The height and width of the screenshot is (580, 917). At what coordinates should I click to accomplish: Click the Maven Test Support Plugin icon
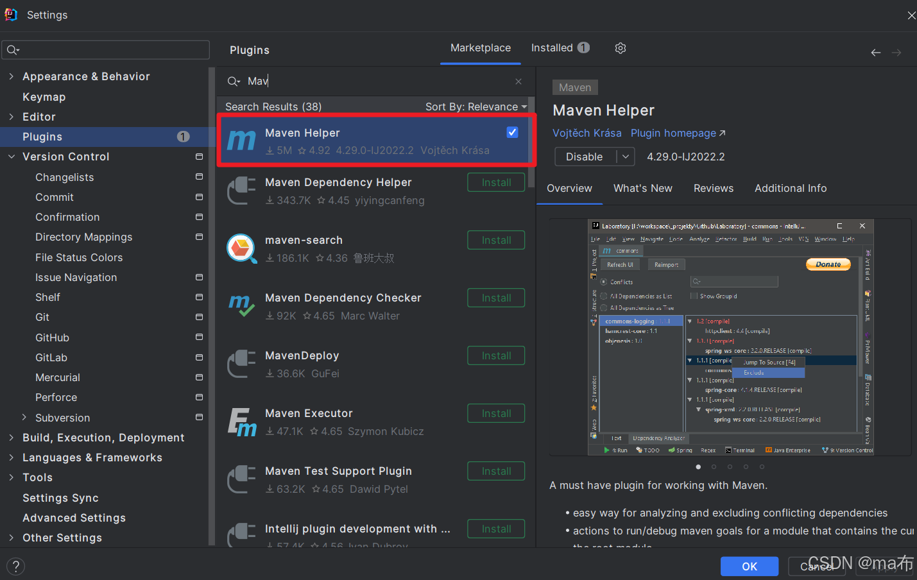(x=242, y=479)
